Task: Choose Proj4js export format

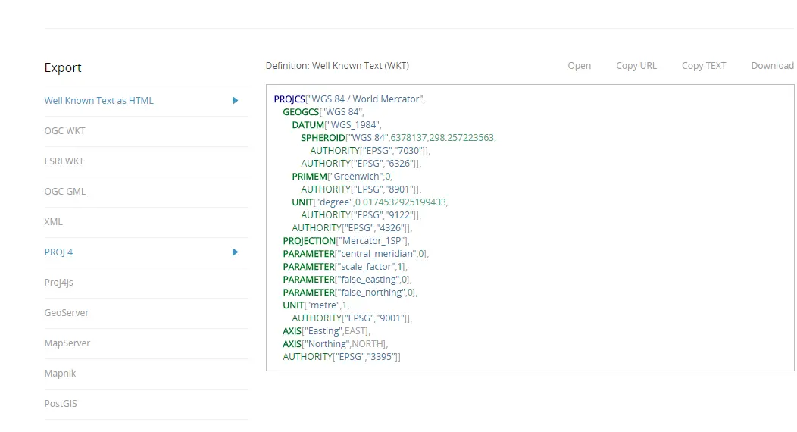Action: [x=59, y=283]
